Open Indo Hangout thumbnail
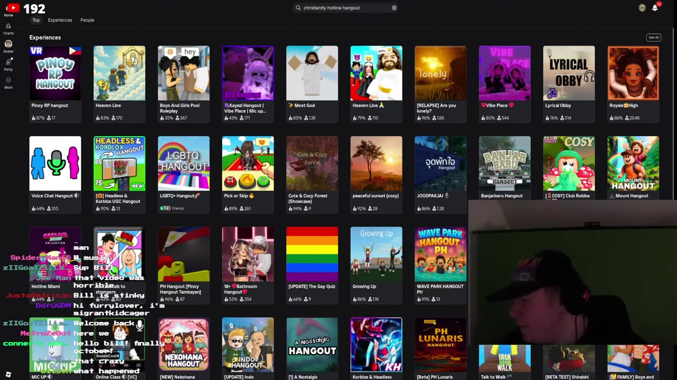Viewport: 677px width, 380px height. coord(248,345)
